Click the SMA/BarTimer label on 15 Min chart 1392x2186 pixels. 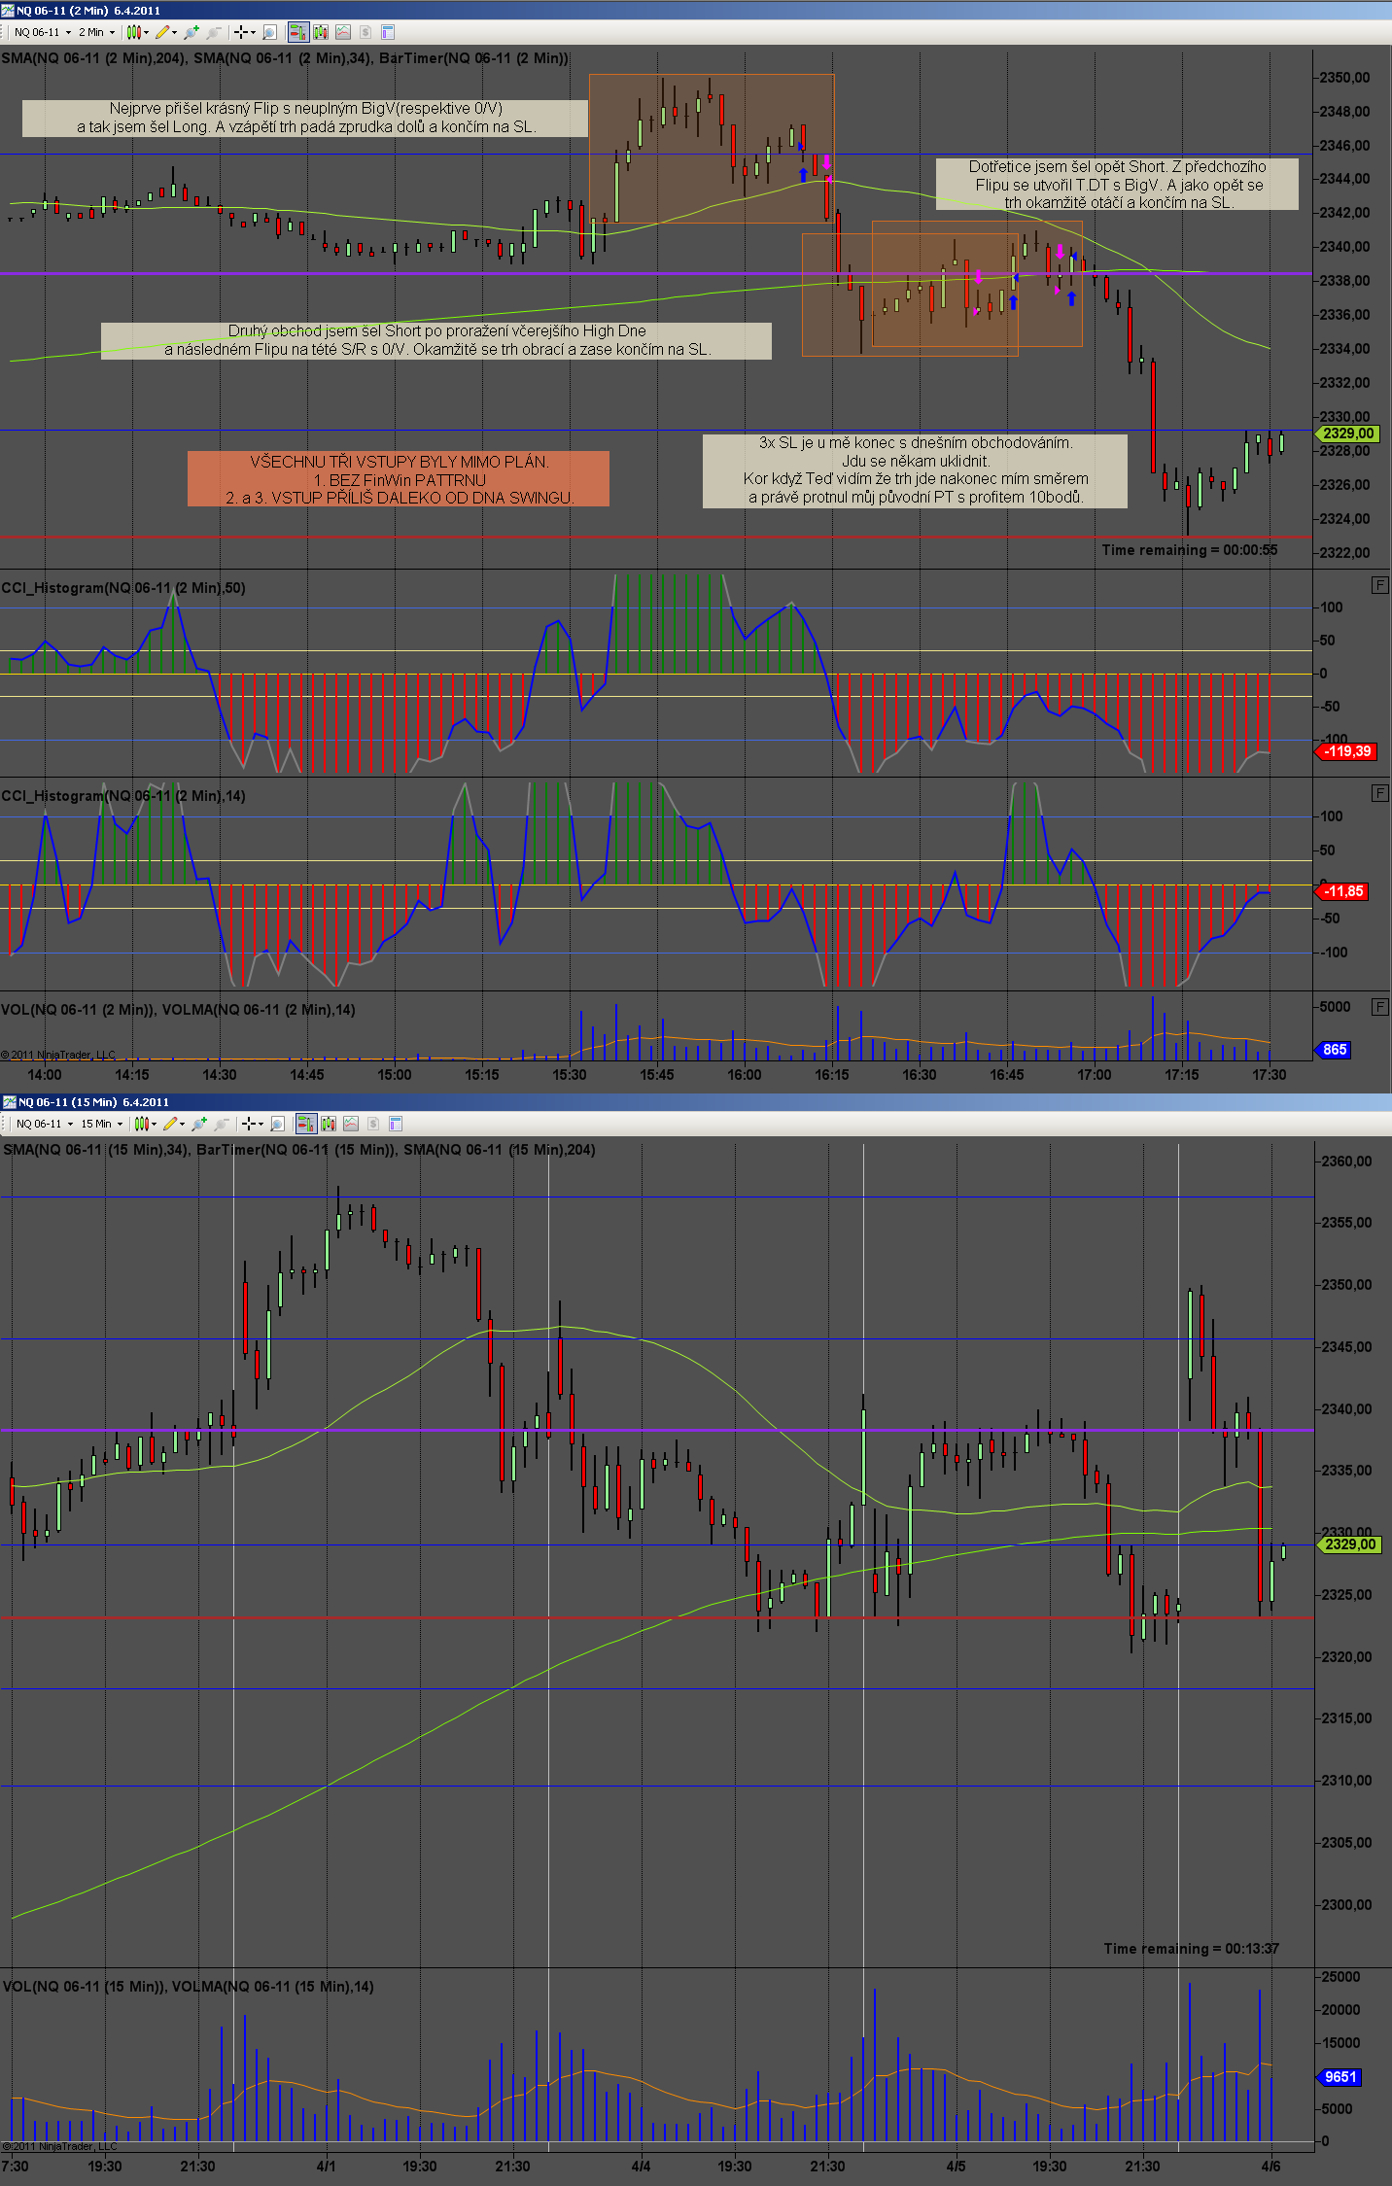coord(299,1150)
